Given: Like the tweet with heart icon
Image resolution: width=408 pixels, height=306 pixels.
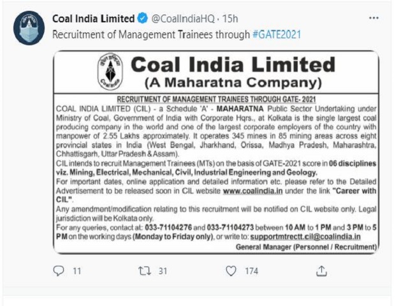Looking at the screenshot, I should [x=231, y=271].
